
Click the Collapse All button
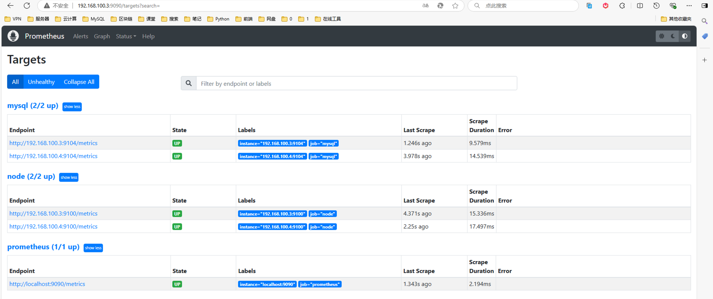click(79, 82)
